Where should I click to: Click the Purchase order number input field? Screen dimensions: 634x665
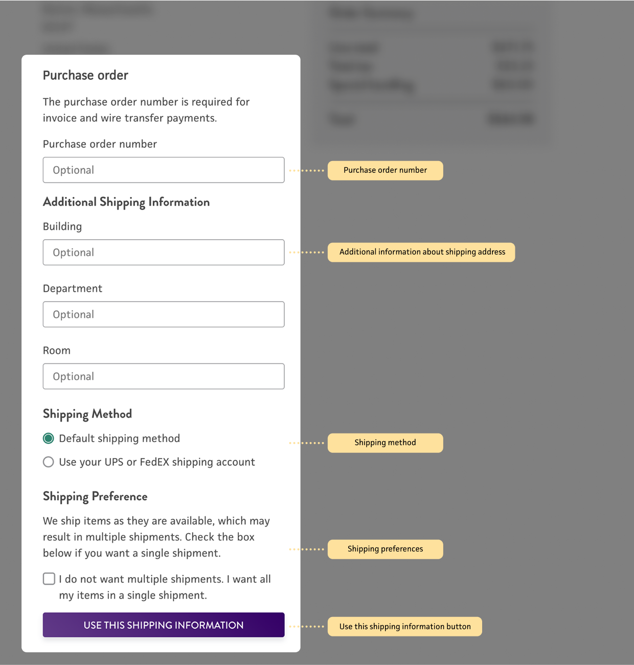[164, 170]
